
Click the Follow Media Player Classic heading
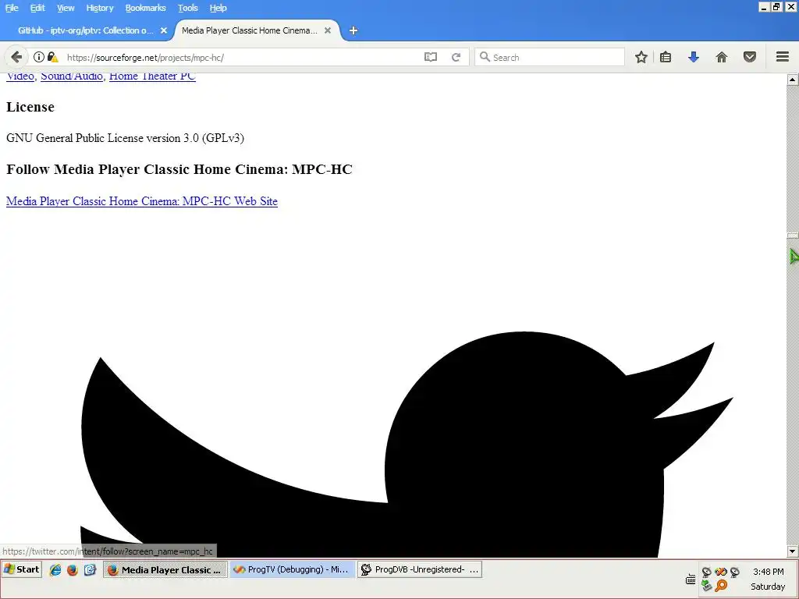coord(179,169)
